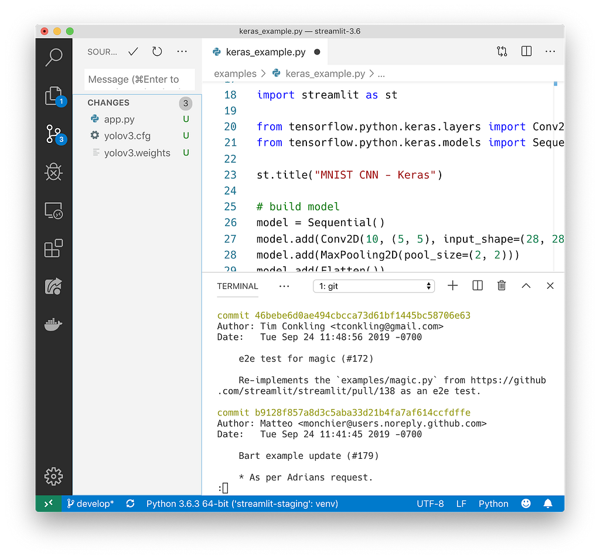The width and height of the screenshot is (600, 559).
Task: Click Author Matteo line in terminal
Action: pyautogui.click(x=352, y=423)
